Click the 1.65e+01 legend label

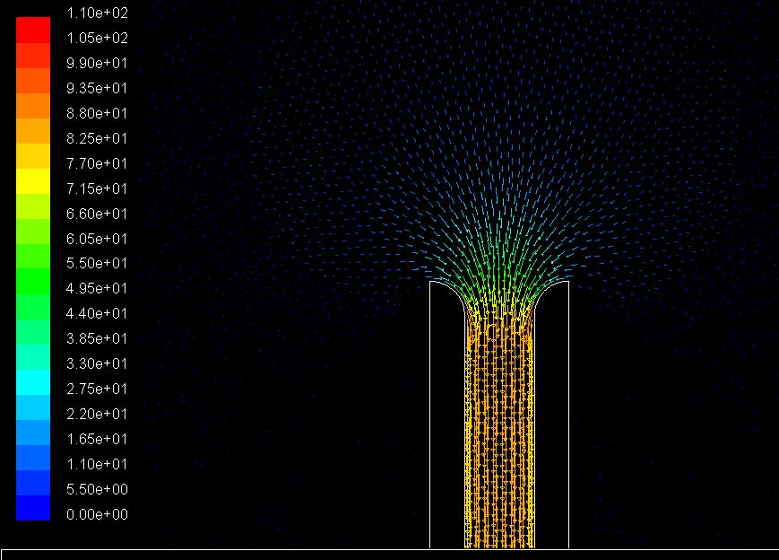coord(98,439)
